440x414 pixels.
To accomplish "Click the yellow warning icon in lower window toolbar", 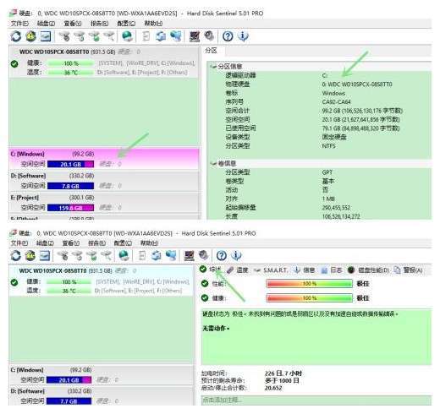I will [x=30, y=255].
